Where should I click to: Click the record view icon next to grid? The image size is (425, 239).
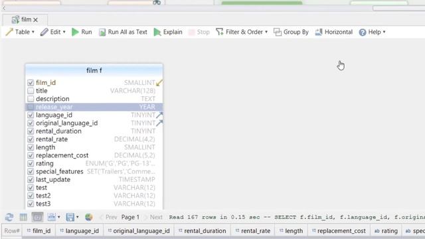[37, 217]
